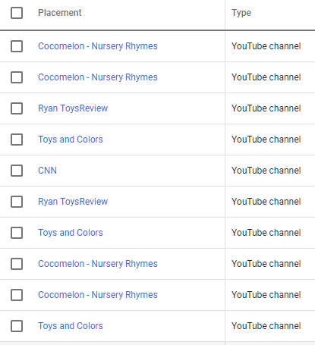Select checkbox for the fourth Cocomelon row
Screen dimensions: 315x345
[x=17, y=295]
